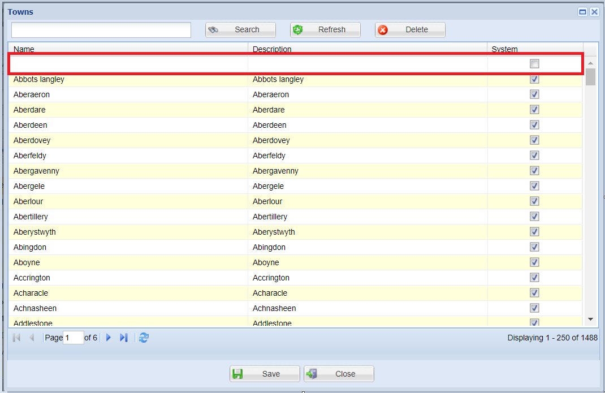Click the empty Description cell in new row
This screenshot has width=605, height=393.
368,64
